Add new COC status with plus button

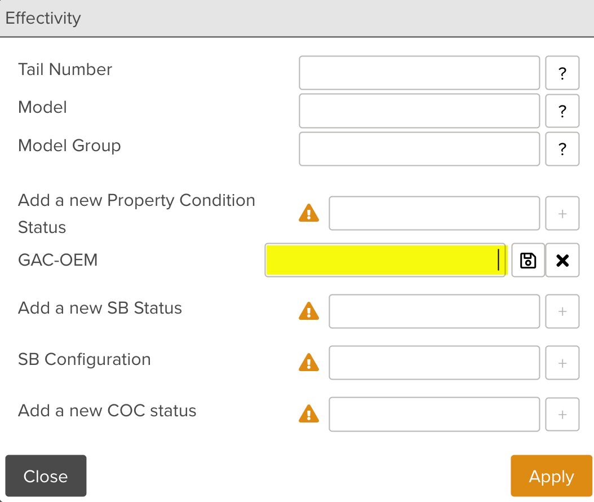(562, 415)
